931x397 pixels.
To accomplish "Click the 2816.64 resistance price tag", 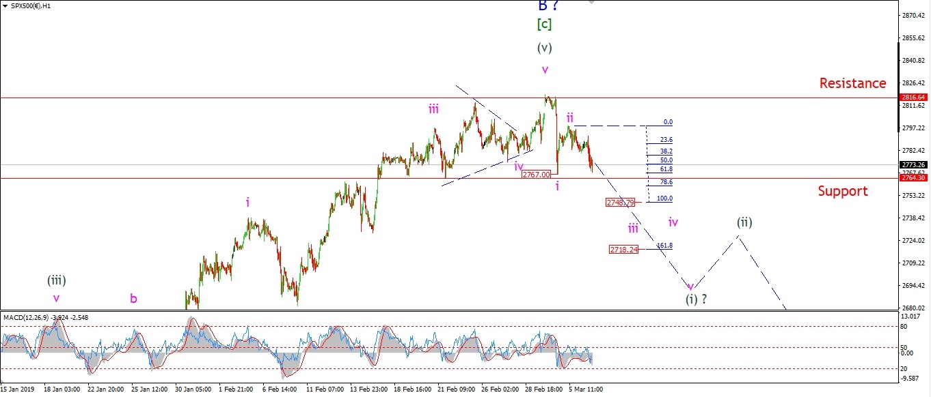I will [913, 98].
